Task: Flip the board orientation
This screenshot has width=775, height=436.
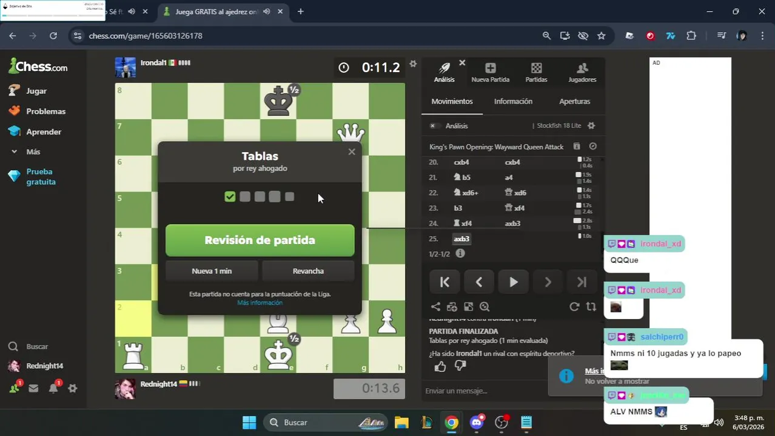Action: click(x=591, y=307)
